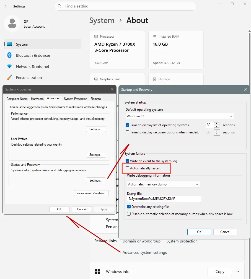The height and width of the screenshot is (279, 251).
Task: Click the Windows logo beside Windows info
Action: click(x=97, y=272)
